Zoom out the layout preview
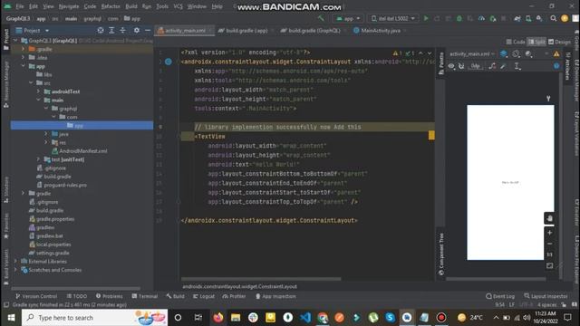Screen dimensions: 580x326 [550, 244]
